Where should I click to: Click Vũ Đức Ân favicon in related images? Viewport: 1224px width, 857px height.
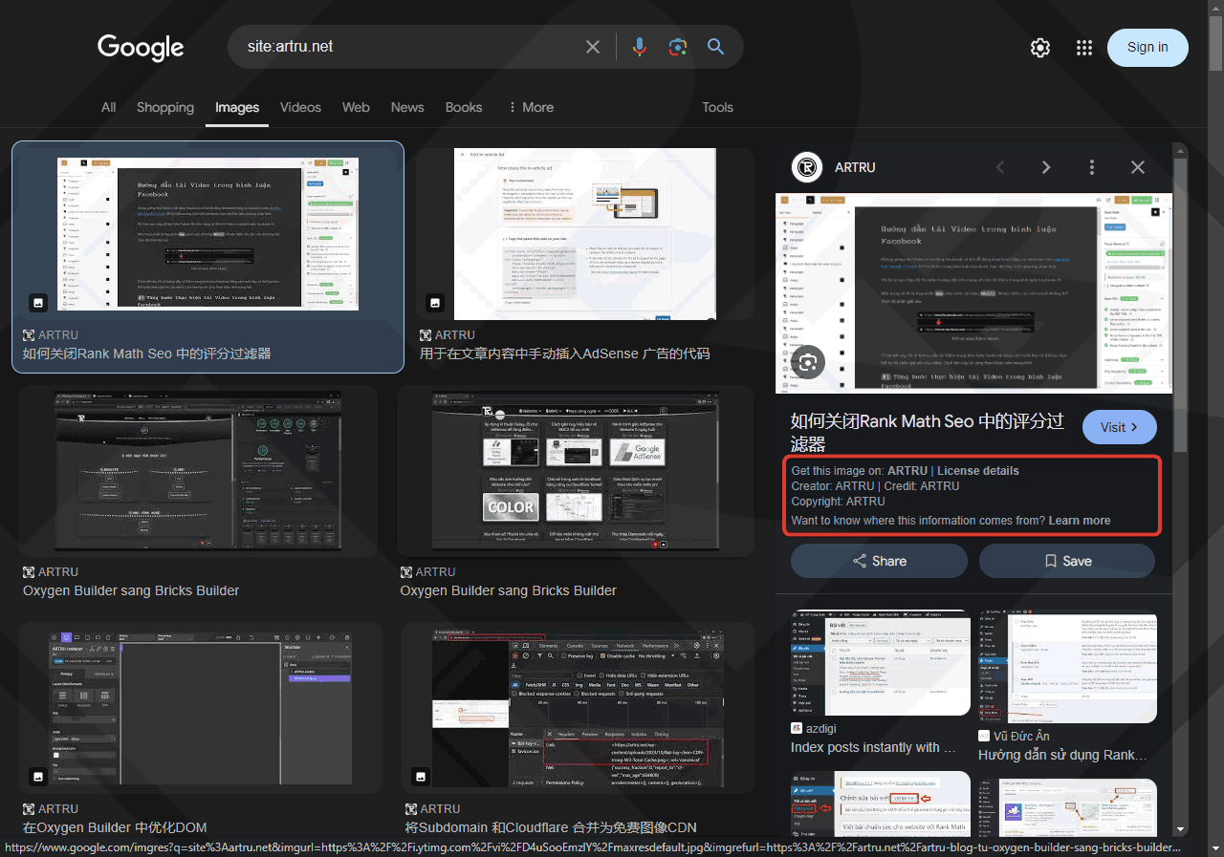point(984,736)
